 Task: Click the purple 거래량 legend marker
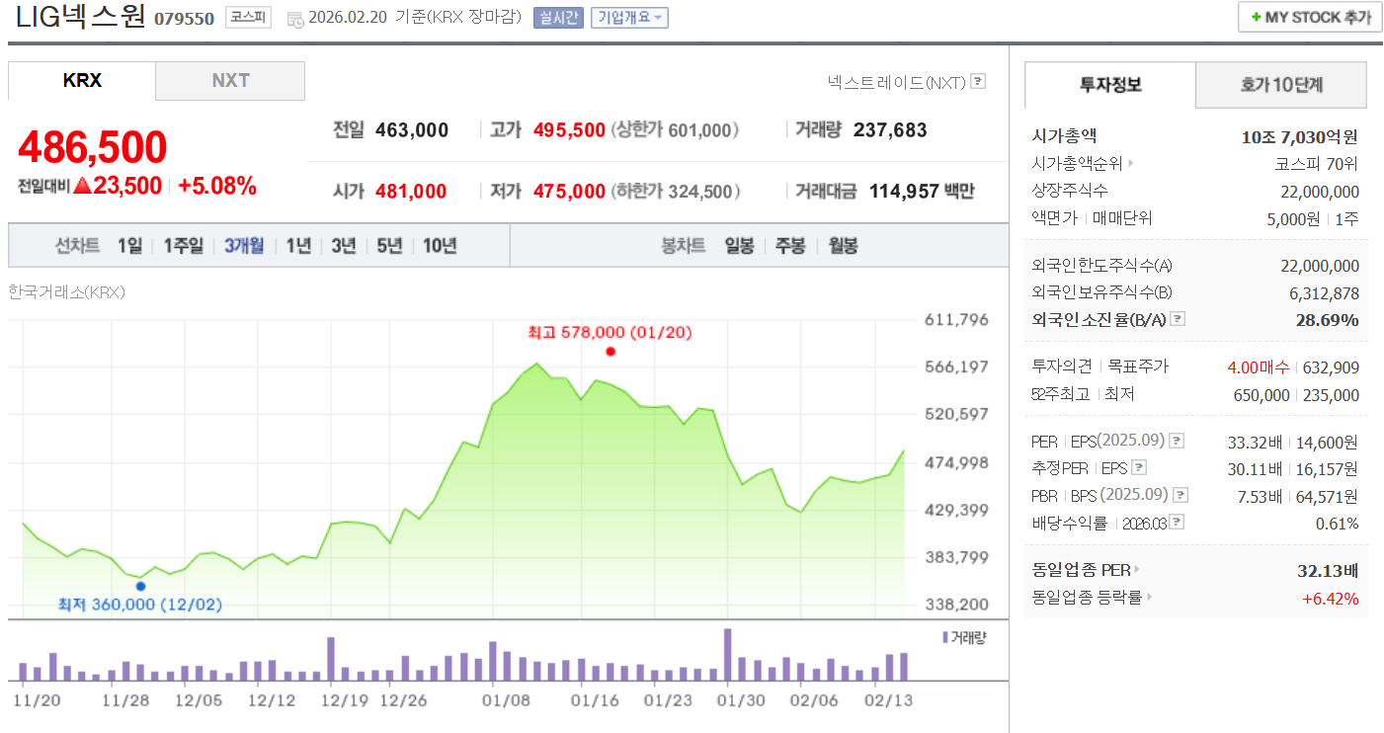coord(945,637)
